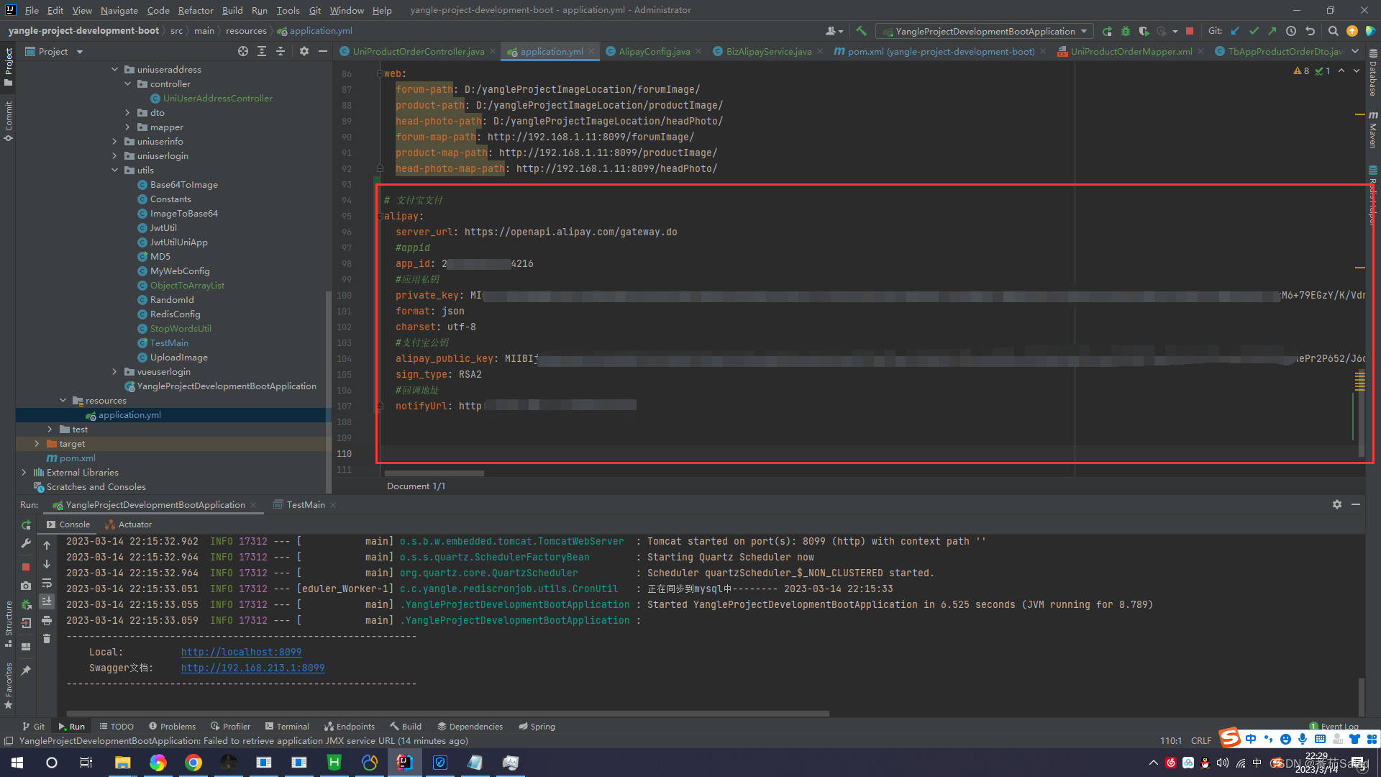Click the Exit icon in Run panel

click(x=26, y=623)
